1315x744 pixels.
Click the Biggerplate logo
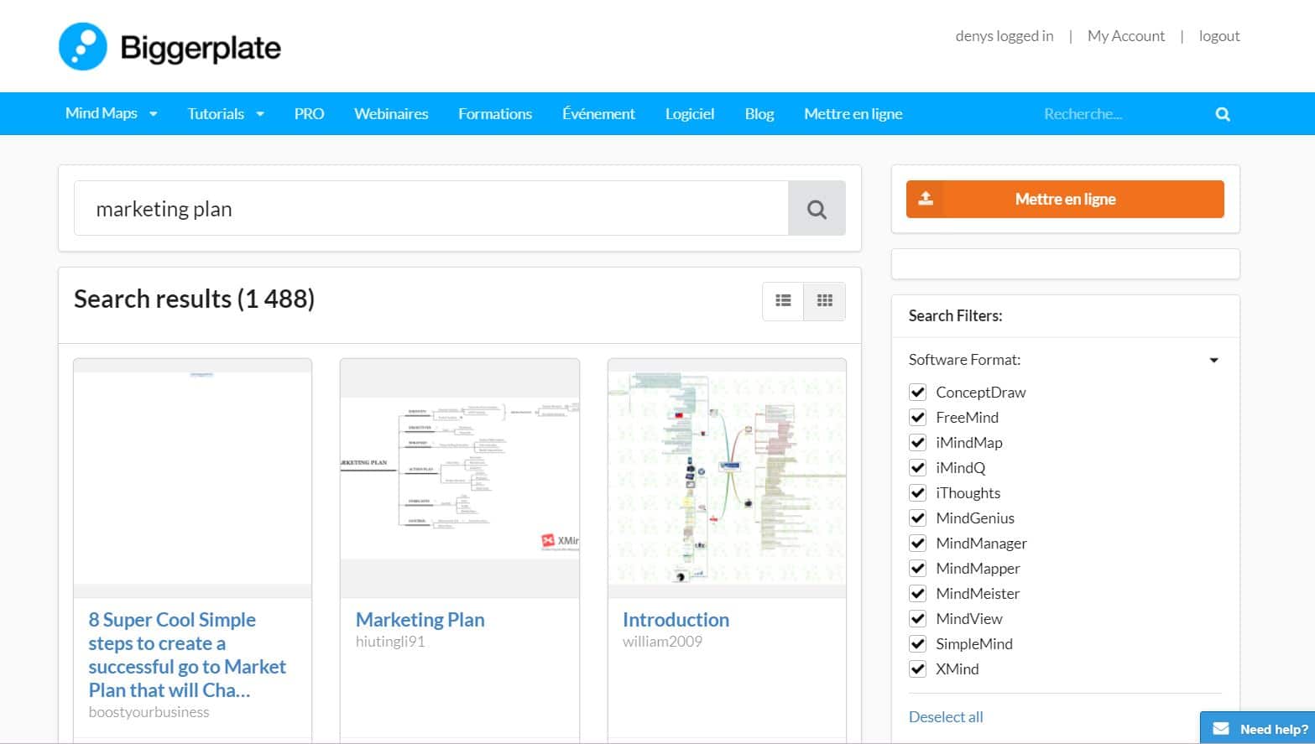pyautogui.click(x=170, y=47)
